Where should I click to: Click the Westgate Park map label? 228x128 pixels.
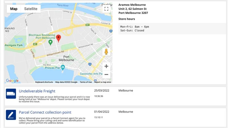pos(14,45)
